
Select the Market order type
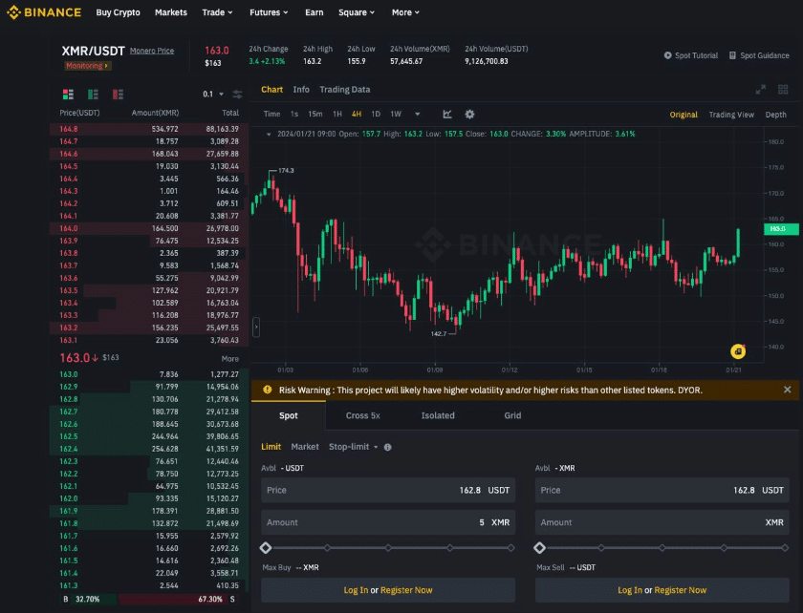tap(305, 447)
